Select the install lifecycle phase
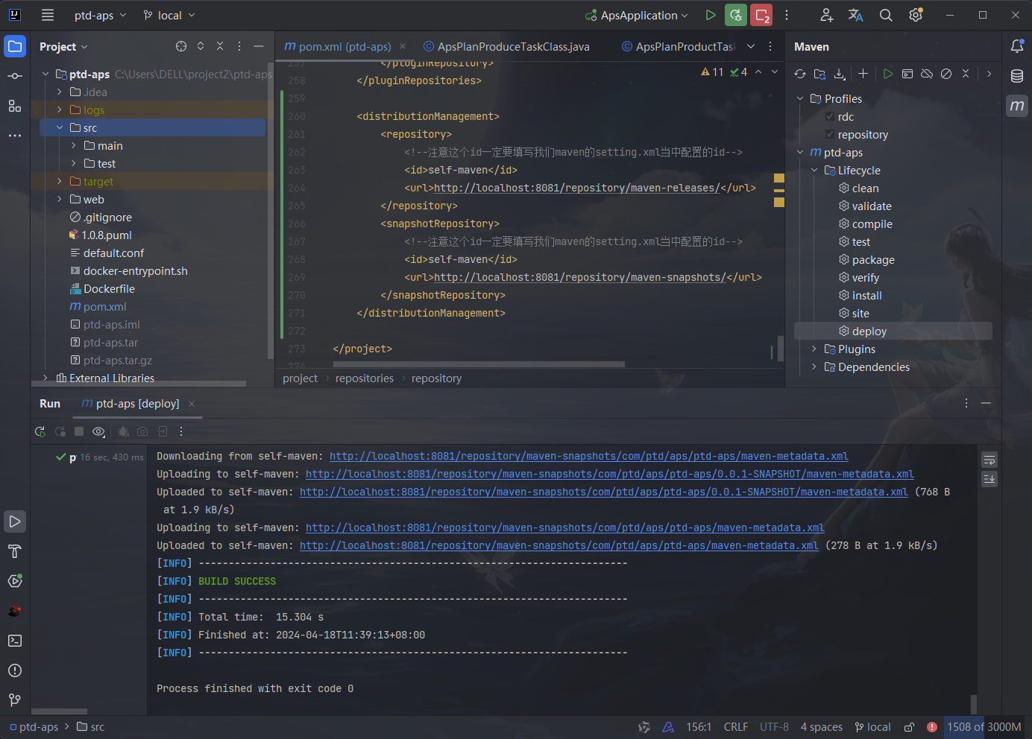1032x739 pixels. (x=866, y=295)
